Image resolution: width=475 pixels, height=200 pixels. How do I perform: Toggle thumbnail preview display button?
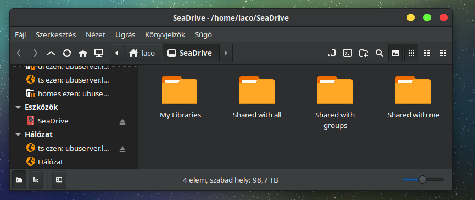[395, 53]
